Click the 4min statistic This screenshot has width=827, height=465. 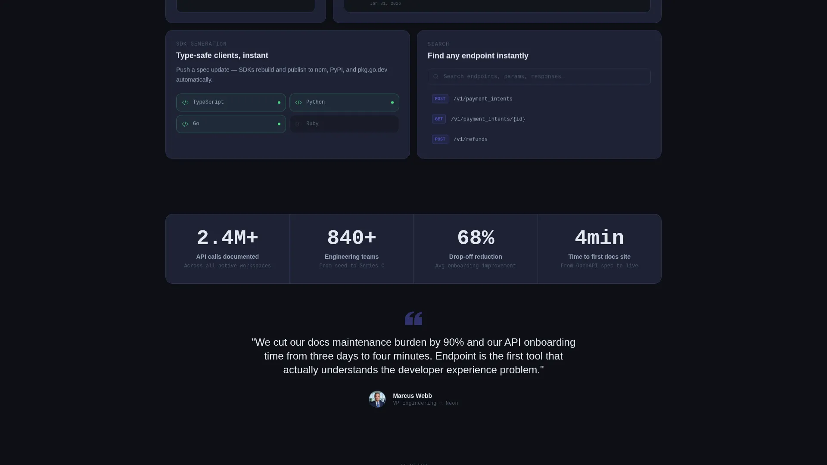click(x=599, y=238)
